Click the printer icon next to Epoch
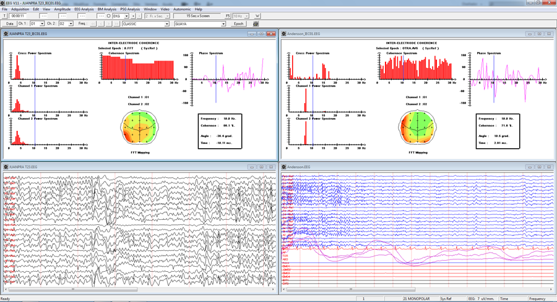 (x=256, y=23)
